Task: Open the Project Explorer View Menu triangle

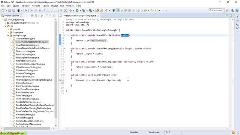Action: point(46,15)
